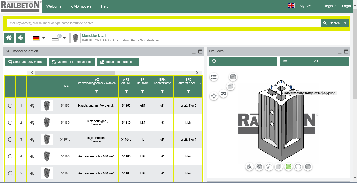Click Generate CAD model button
357x183 pixels.
[x=26, y=62]
